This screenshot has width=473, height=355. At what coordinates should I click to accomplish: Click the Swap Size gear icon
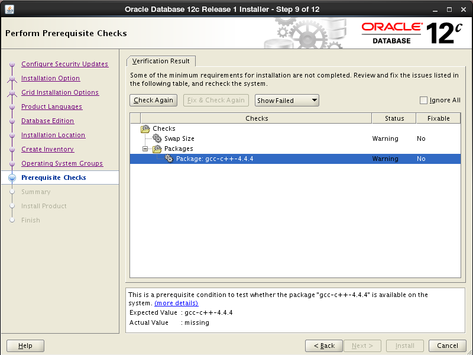tap(157, 138)
